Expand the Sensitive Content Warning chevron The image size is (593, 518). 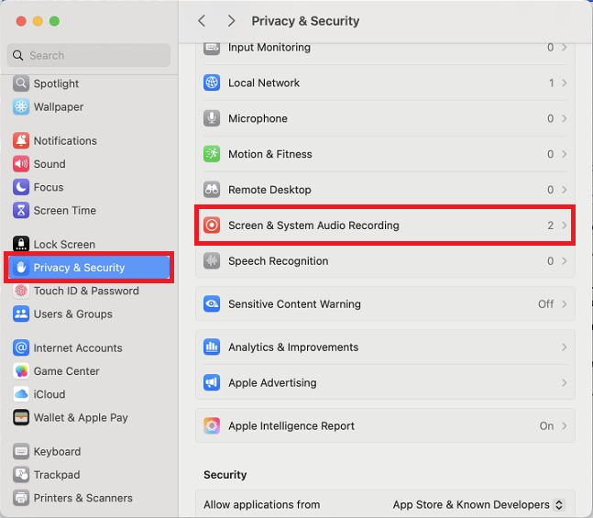point(565,303)
